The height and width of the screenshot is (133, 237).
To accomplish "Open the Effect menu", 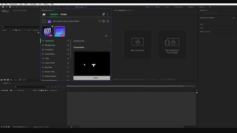I will tap(26, 4).
